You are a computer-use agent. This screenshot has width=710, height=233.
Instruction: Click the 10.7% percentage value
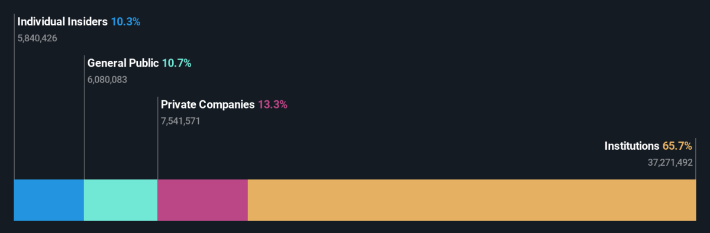(x=176, y=63)
